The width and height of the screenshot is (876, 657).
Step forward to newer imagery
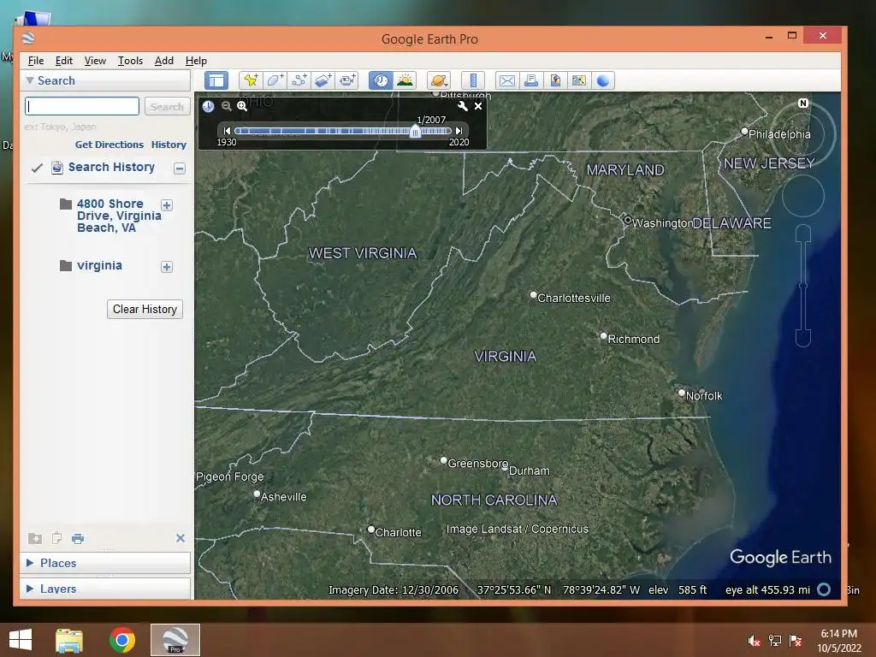(x=459, y=131)
